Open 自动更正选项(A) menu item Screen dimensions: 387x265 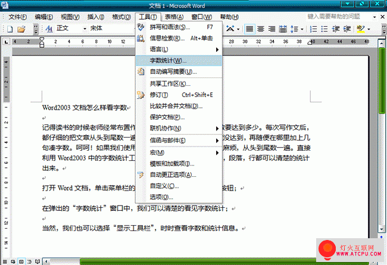coord(179,175)
